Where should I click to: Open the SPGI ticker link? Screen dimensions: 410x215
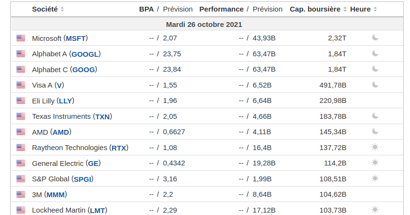tap(82, 179)
